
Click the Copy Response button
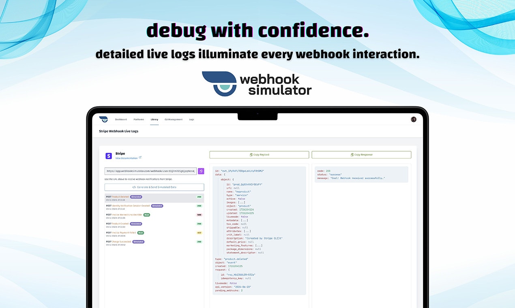[x=361, y=155]
